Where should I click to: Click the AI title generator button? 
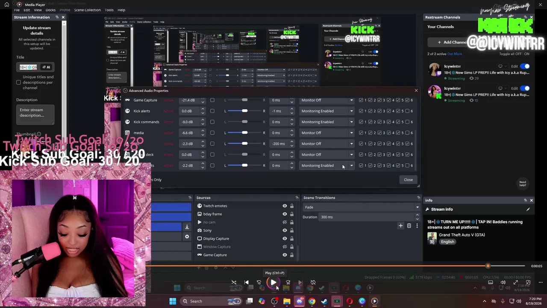pos(46,67)
